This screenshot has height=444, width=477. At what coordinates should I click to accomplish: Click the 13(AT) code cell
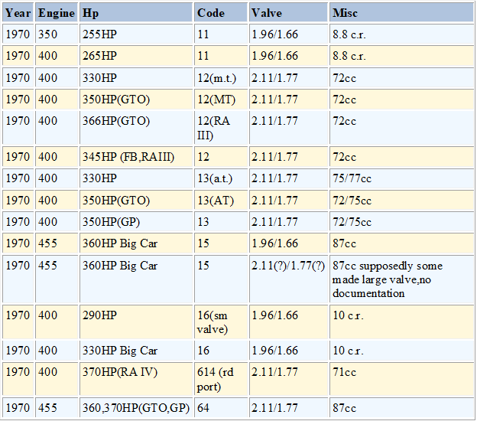[221, 201]
